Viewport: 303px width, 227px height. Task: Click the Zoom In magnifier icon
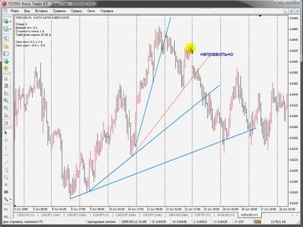6,100
